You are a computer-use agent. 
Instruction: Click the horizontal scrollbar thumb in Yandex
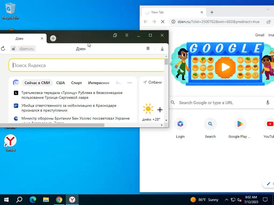pyautogui.click(x=52, y=125)
